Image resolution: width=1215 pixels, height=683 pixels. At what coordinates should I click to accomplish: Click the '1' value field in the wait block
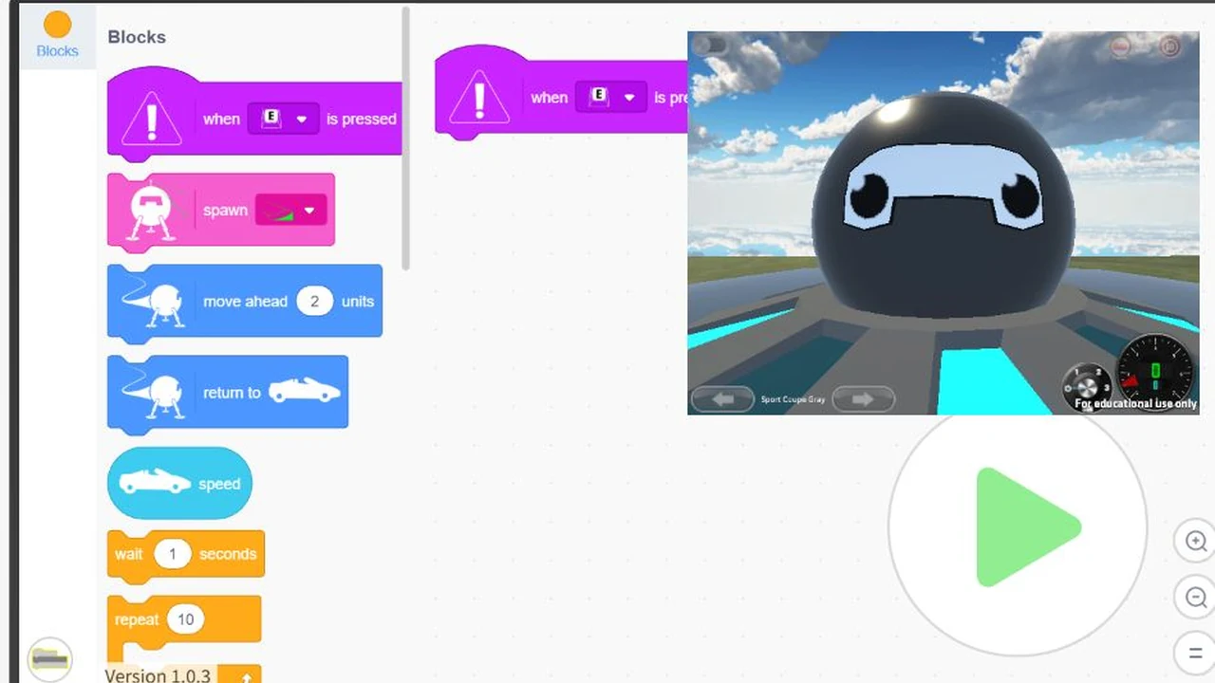point(172,554)
